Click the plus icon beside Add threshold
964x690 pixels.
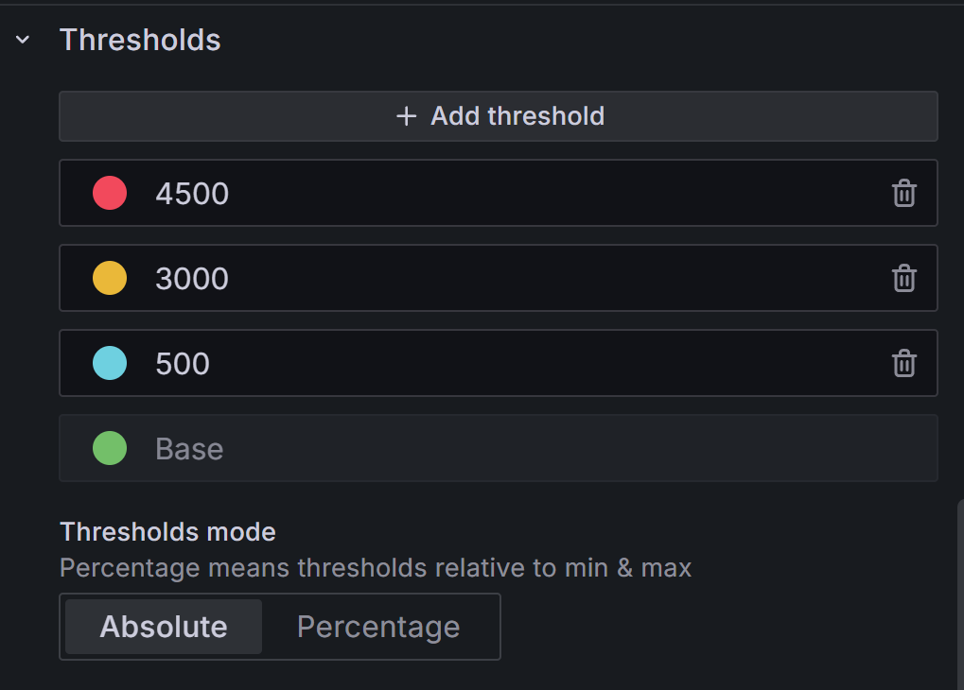(x=406, y=116)
